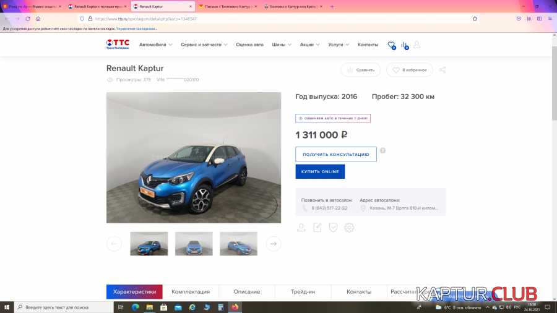Open Calculator from taskbar

[x=220, y=307]
